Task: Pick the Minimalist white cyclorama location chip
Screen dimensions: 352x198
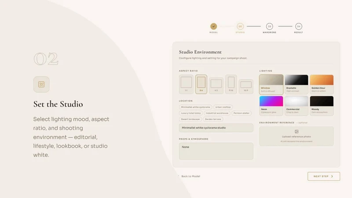Action: (195, 107)
